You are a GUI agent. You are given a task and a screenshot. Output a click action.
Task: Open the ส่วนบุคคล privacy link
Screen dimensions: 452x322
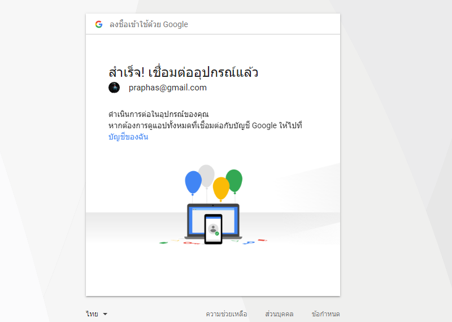click(279, 314)
